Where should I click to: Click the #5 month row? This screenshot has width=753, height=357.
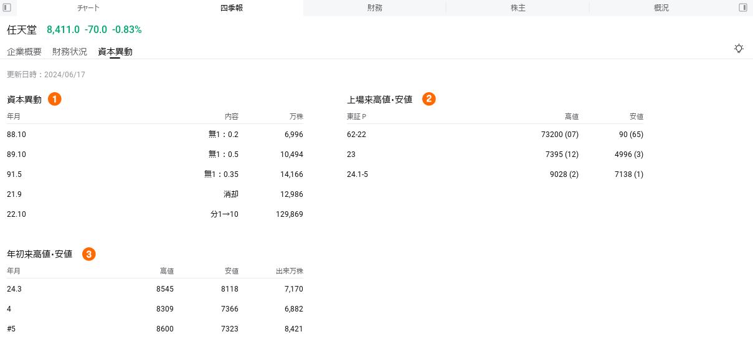[11, 329]
